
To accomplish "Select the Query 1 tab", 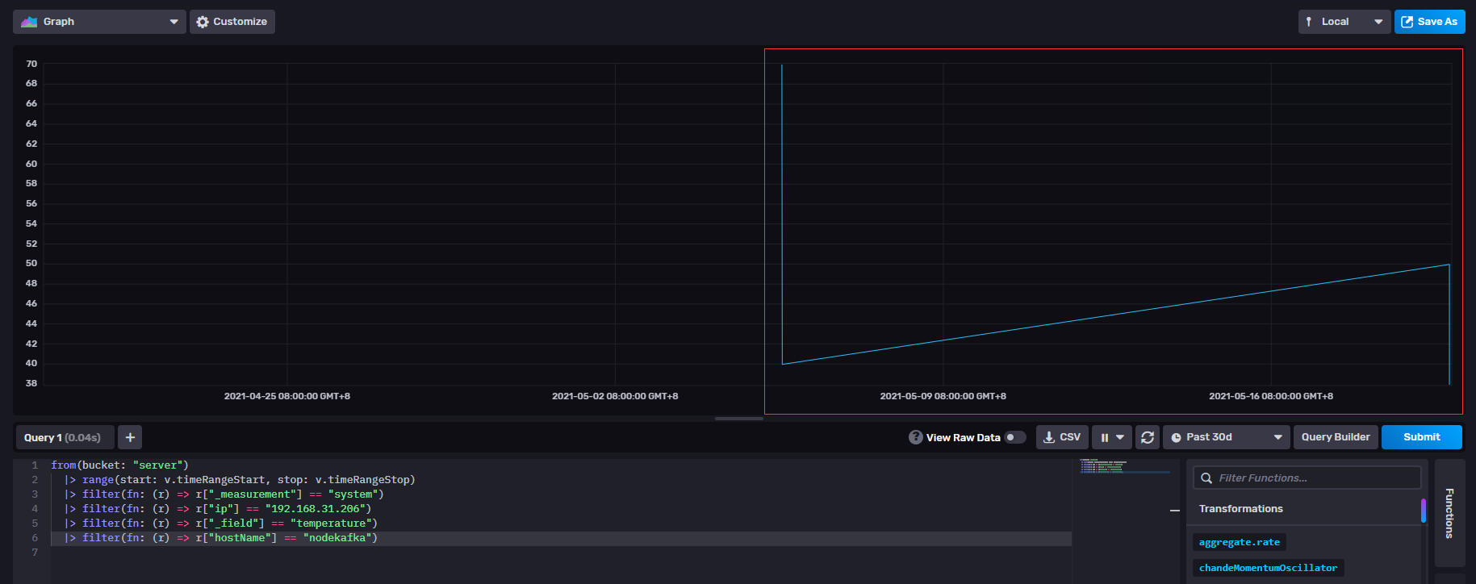I will coord(63,437).
